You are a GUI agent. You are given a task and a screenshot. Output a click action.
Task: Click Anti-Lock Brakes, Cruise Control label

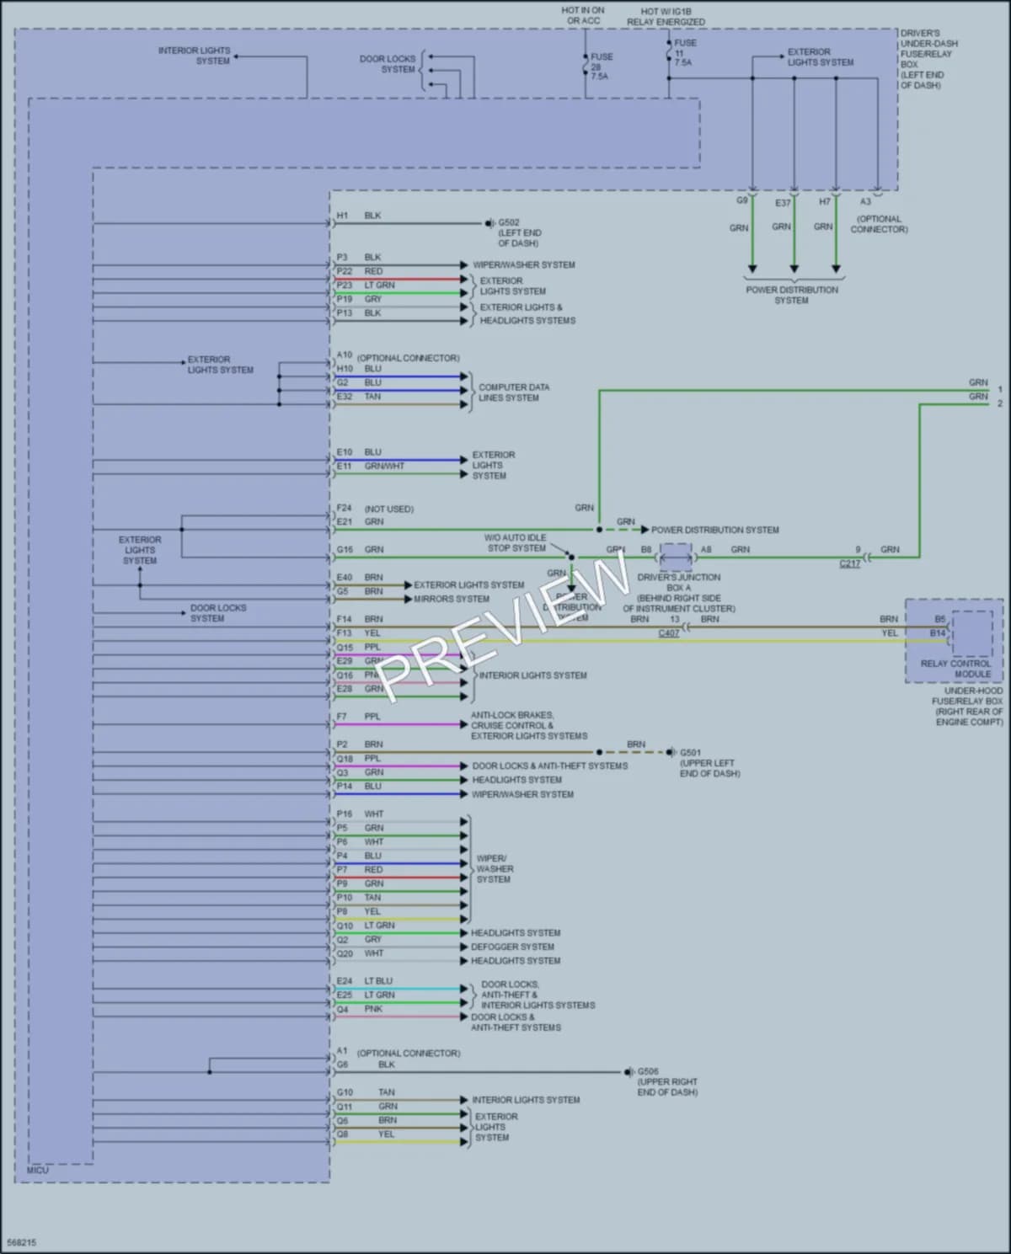pyautogui.click(x=529, y=725)
